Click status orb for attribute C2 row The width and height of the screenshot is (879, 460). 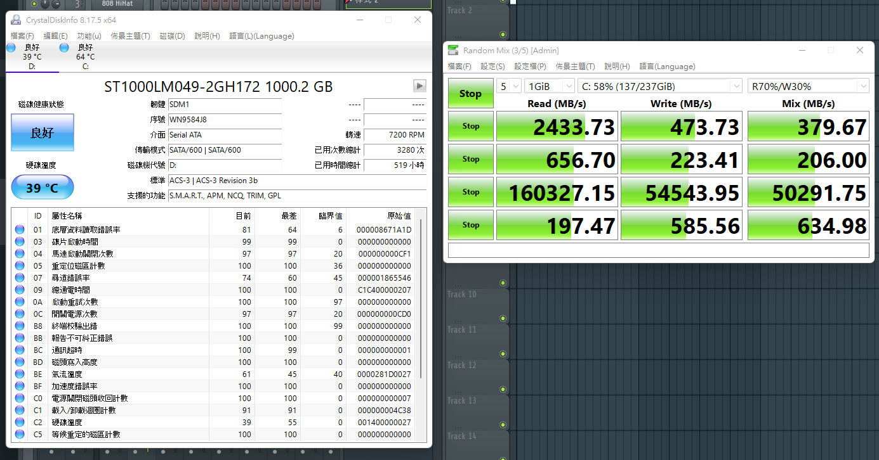[20, 423]
